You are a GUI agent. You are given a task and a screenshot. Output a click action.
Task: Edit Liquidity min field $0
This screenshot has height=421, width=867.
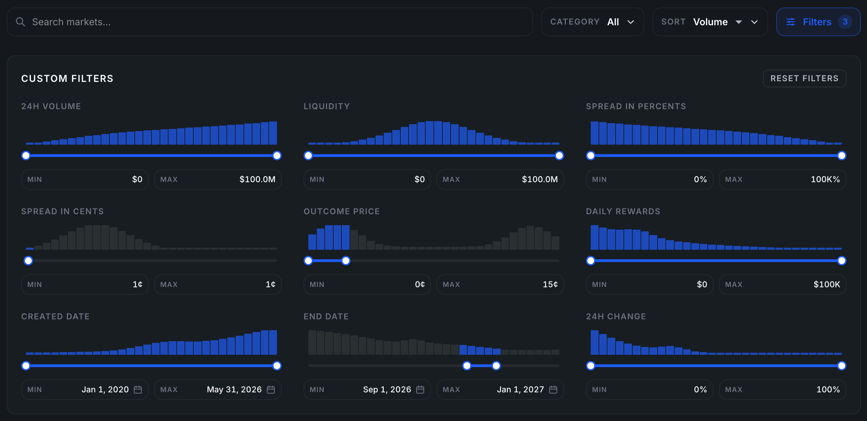[x=367, y=179]
